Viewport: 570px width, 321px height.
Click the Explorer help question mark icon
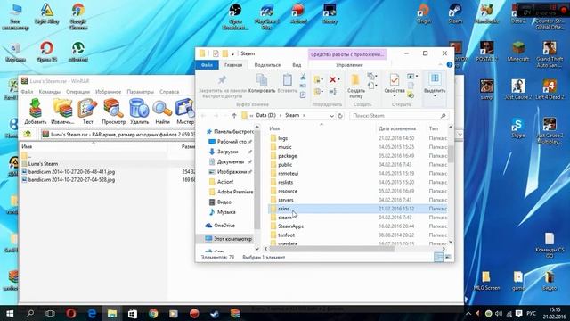(449, 64)
